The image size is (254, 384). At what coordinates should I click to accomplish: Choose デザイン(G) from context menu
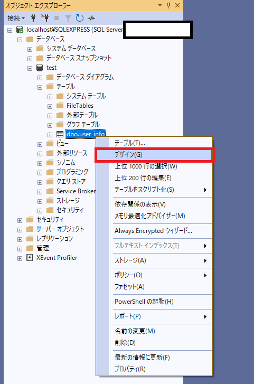point(154,155)
